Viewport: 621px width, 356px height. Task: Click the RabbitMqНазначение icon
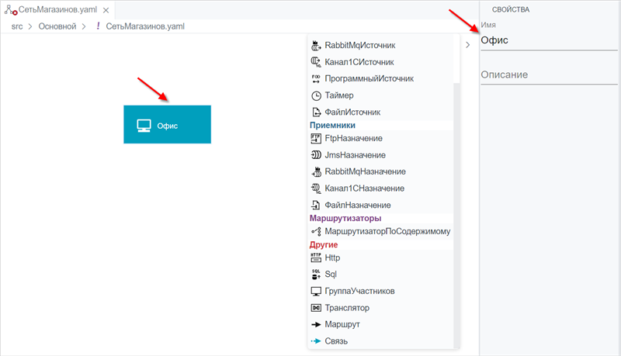coord(316,171)
